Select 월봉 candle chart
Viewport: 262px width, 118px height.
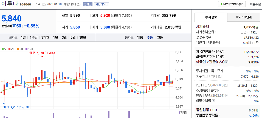pos(160,37)
